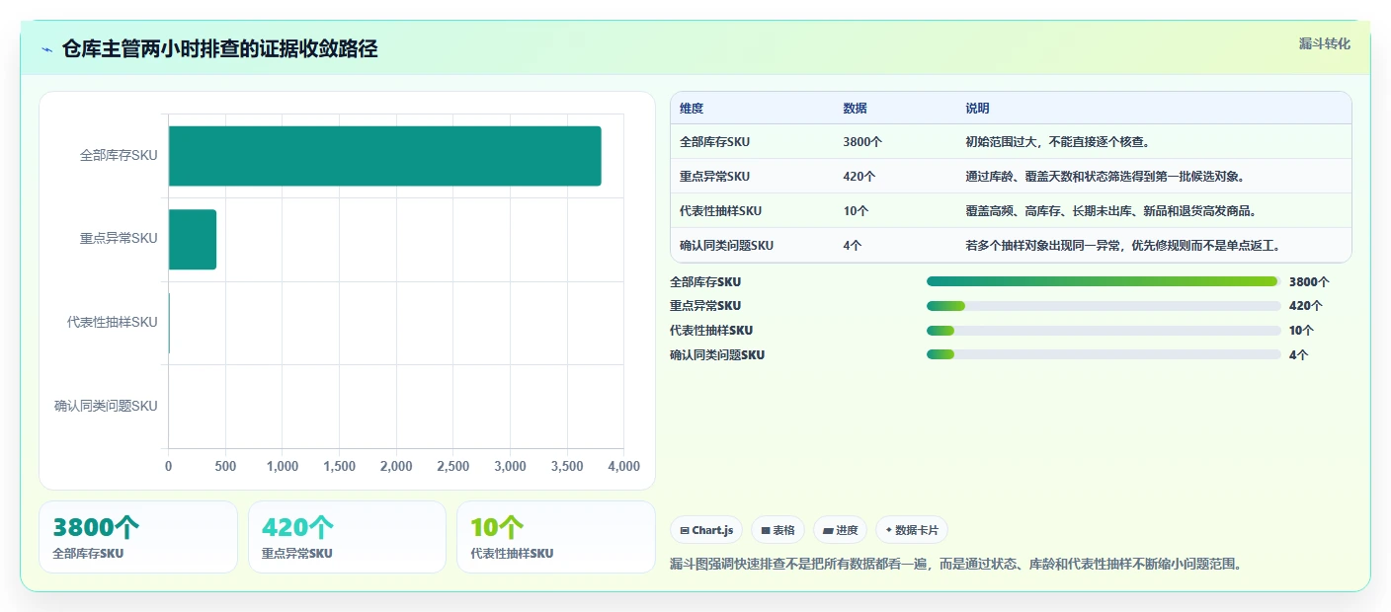Click the 确认同类问题SKU progress bar
1391x612 pixels.
pos(1104,354)
